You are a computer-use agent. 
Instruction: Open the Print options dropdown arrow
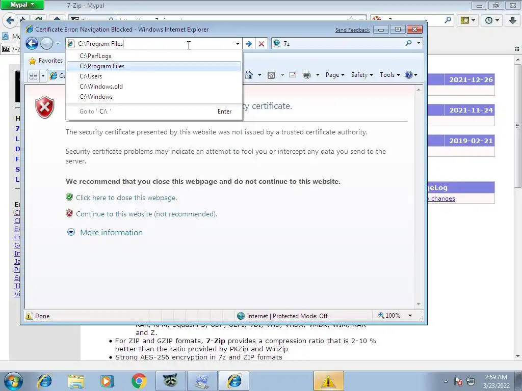[x=318, y=75]
